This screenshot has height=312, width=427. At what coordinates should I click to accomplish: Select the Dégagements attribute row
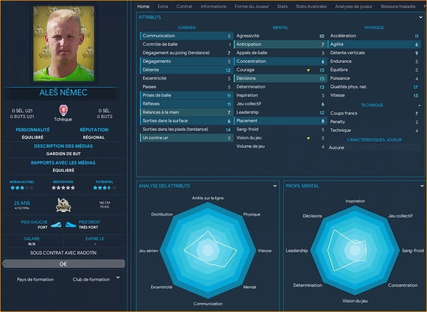click(x=186, y=61)
